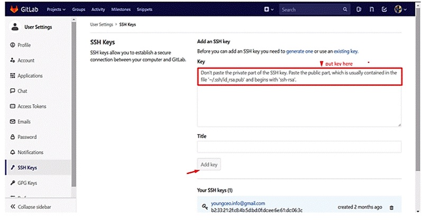Click the created 2 months ago text
This screenshot has height=221, width=422.
tap(360, 207)
